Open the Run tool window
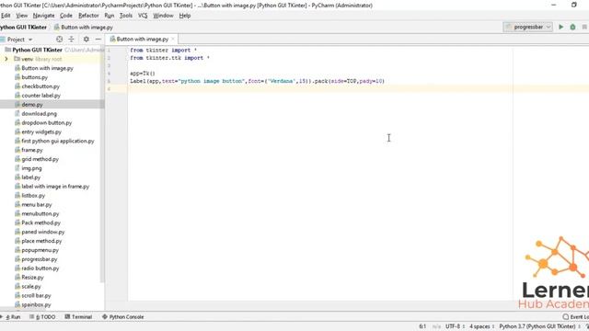Image resolution: width=589 pixels, height=331 pixels. 12,316
